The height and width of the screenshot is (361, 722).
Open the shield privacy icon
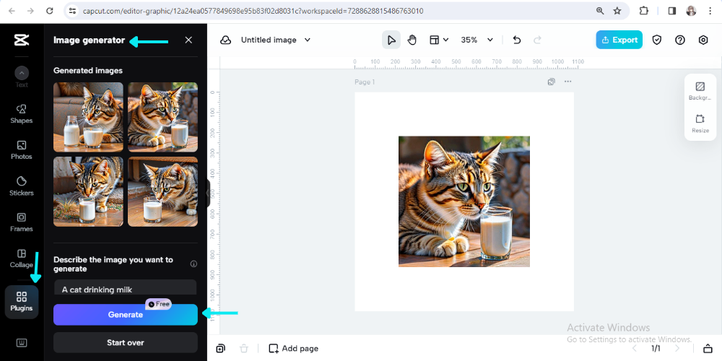(657, 40)
